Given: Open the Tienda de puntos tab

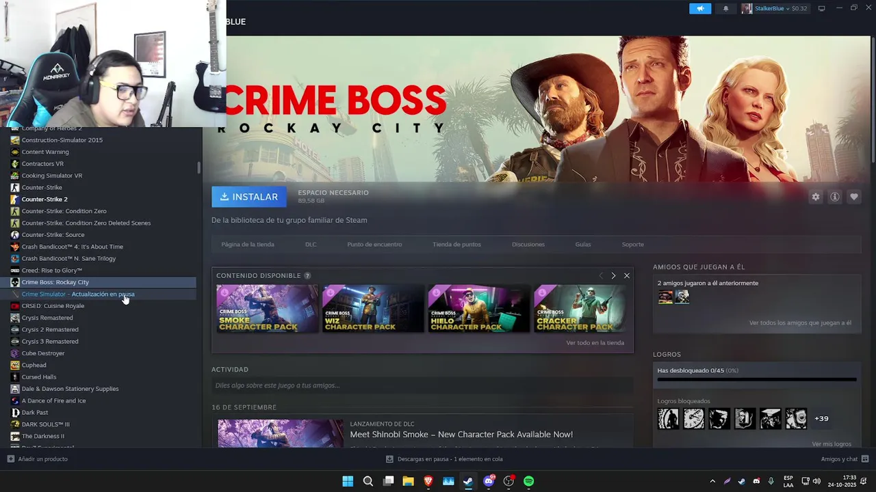Looking at the screenshot, I should (x=456, y=244).
